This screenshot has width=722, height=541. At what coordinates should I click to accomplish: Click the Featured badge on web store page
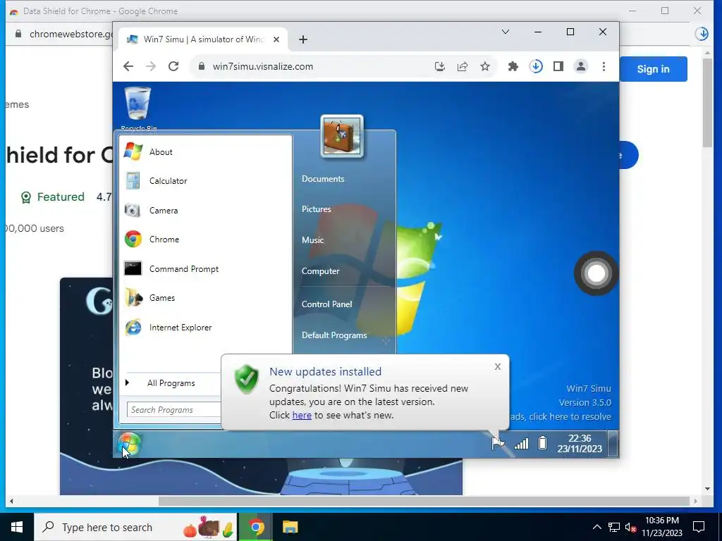[53, 197]
